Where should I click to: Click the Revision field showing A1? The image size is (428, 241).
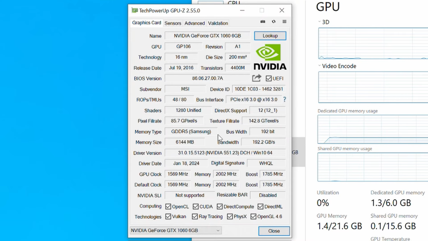click(238, 47)
